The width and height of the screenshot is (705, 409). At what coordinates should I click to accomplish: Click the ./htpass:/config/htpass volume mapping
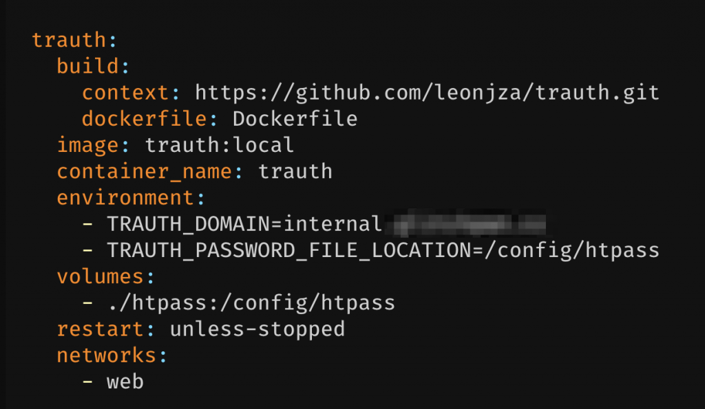click(x=251, y=303)
